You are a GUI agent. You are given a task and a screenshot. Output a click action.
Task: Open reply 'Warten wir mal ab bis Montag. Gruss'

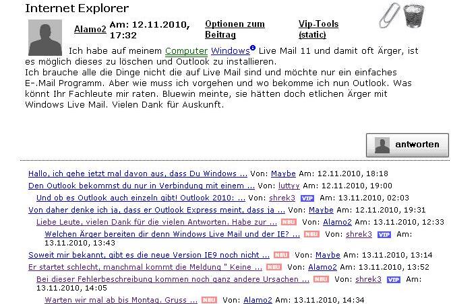(121, 300)
